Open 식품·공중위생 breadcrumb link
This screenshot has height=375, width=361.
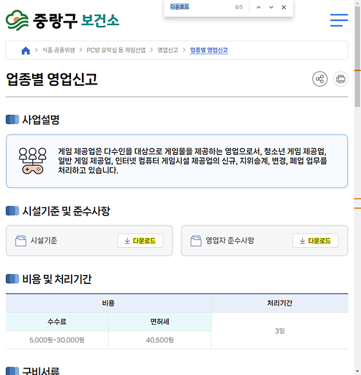tap(59, 50)
